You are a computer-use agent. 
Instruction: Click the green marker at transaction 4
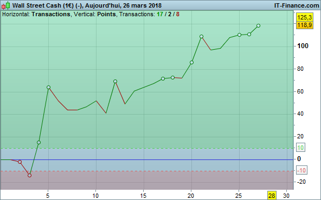click(x=38, y=142)
